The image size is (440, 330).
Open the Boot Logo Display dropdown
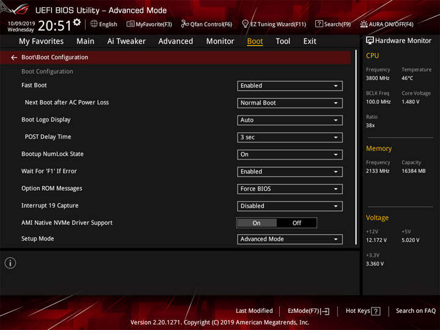(290, 120)
